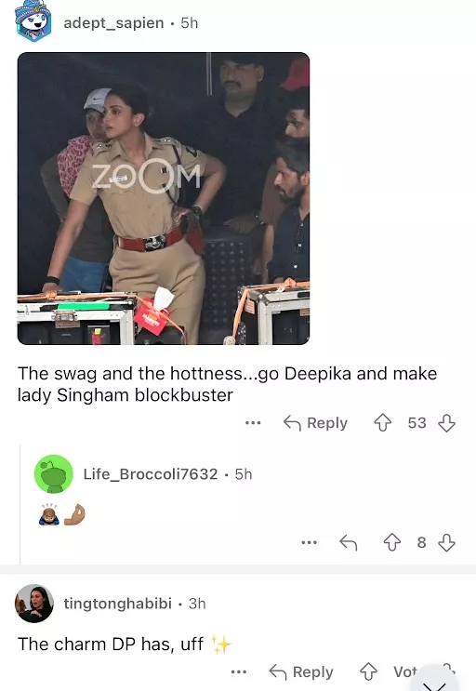Open the police uniform image in comment
The image size is (476, 691).
pyautogui.click(x=164, y=198)
